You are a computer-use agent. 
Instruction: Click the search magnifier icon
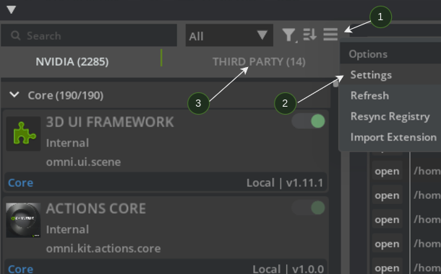15,35
